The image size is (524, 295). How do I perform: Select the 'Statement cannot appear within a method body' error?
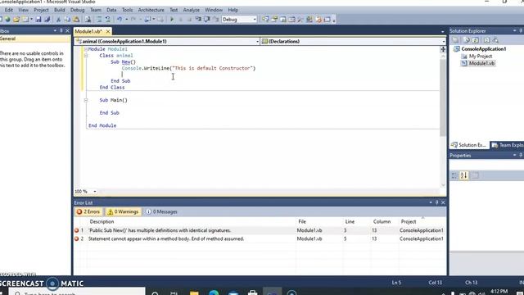tap(260, 238)
